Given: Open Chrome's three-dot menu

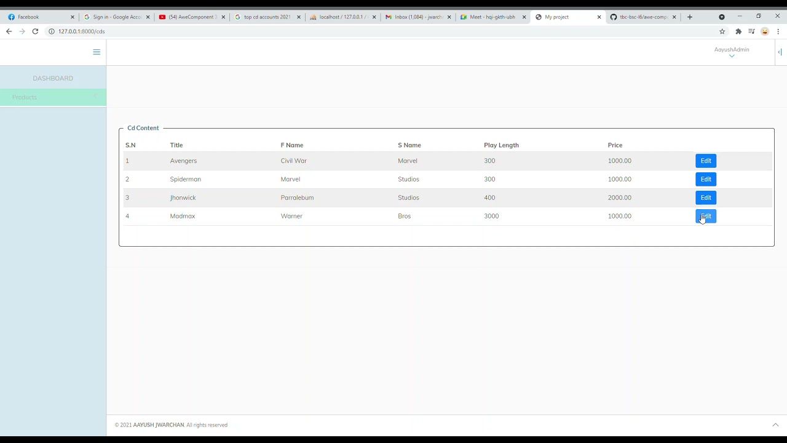Looking at the screenshot, I should [x=778, y=31].
